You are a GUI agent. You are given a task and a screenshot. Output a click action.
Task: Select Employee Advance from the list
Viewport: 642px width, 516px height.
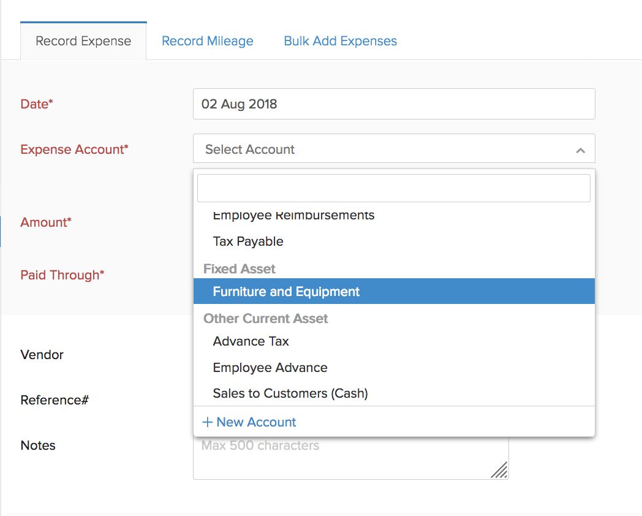coord(270,368)
